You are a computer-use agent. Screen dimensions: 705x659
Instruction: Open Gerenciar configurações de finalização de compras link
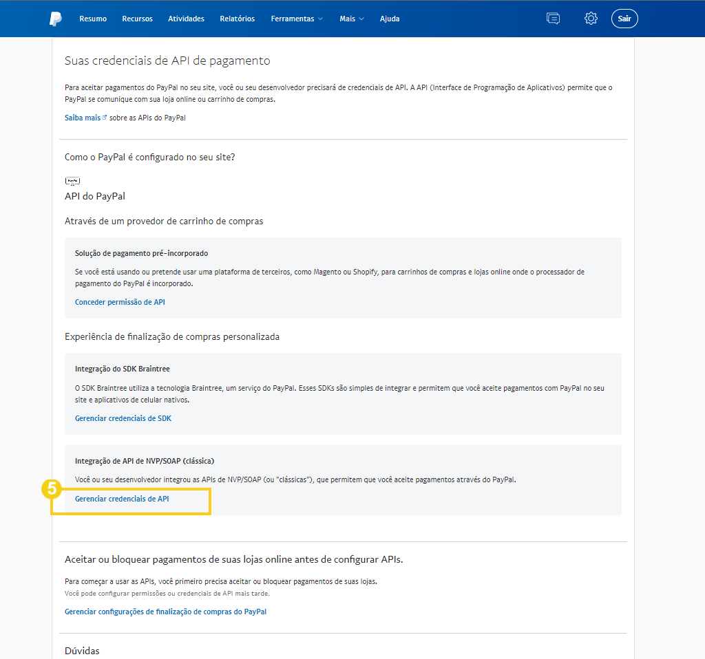[165, 612]
